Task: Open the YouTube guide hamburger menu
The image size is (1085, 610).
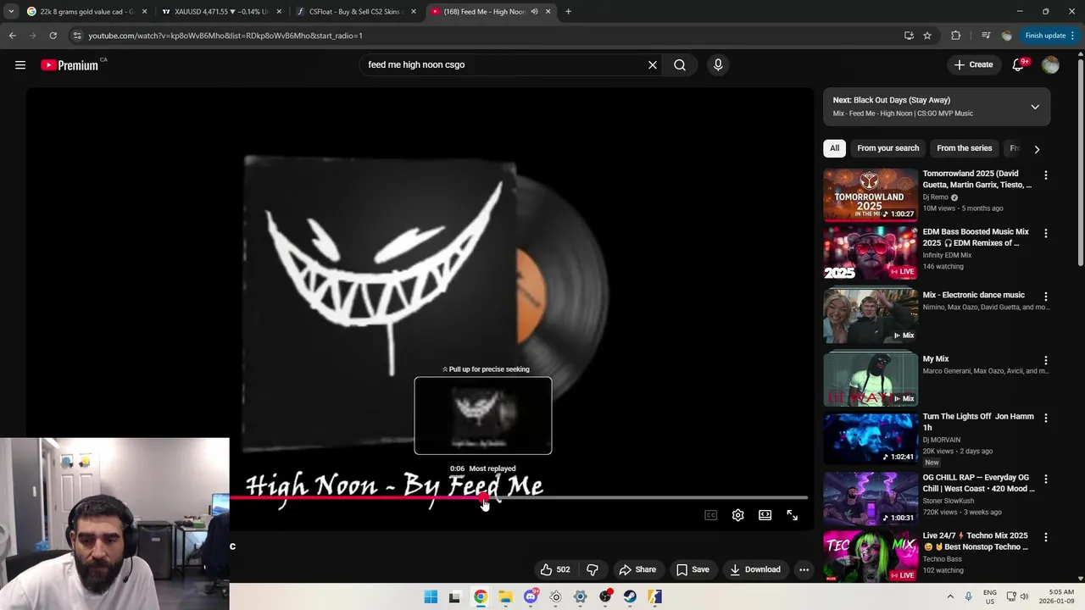Action: 20,65
